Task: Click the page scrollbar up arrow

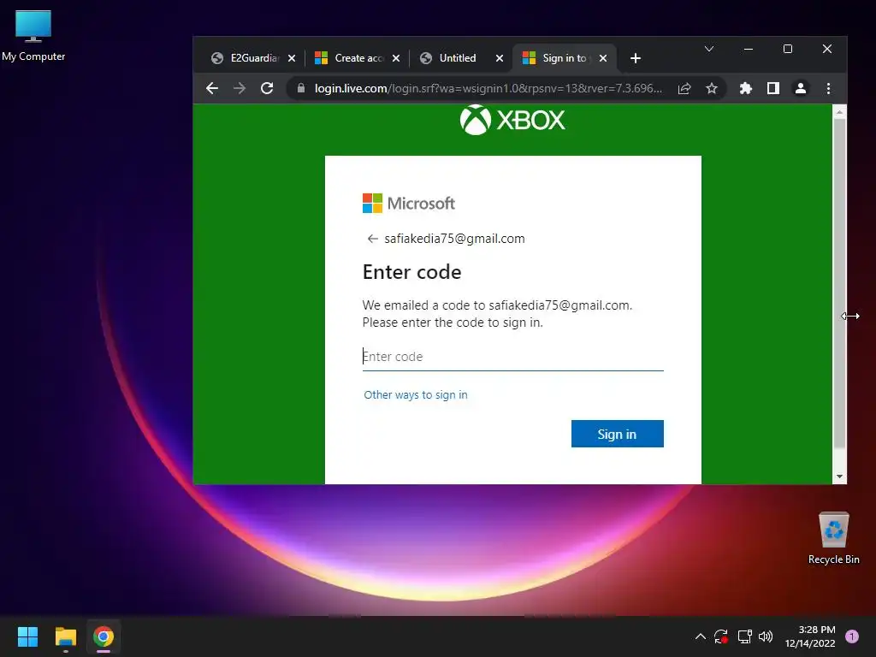Action: [839, 112]
